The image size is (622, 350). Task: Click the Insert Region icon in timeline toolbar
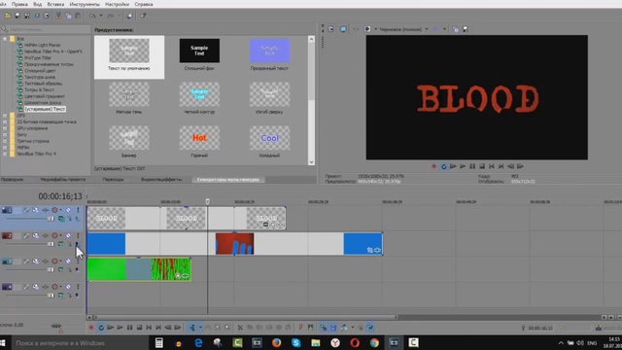(x=310, y=328)
